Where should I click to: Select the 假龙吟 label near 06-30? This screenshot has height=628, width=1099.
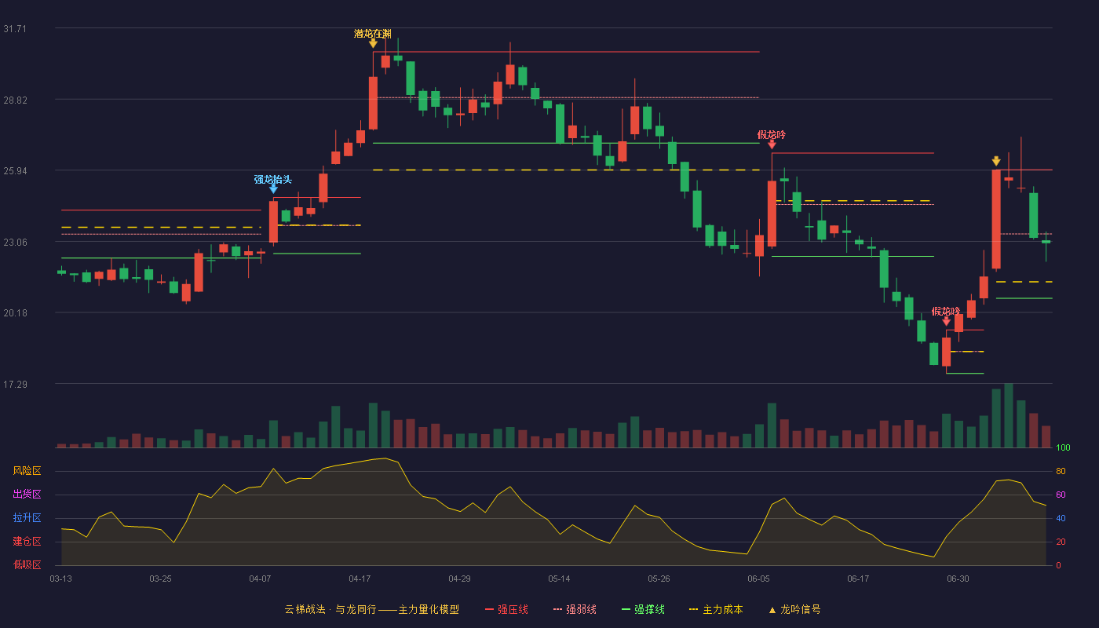pos(946,312)
